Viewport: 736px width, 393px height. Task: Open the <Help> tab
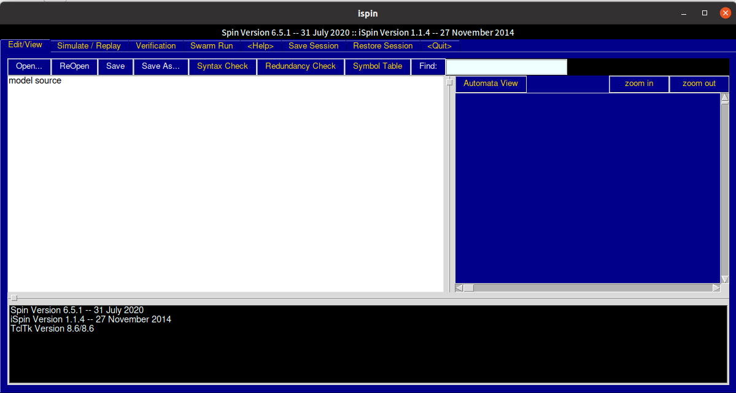pos(260,46)
